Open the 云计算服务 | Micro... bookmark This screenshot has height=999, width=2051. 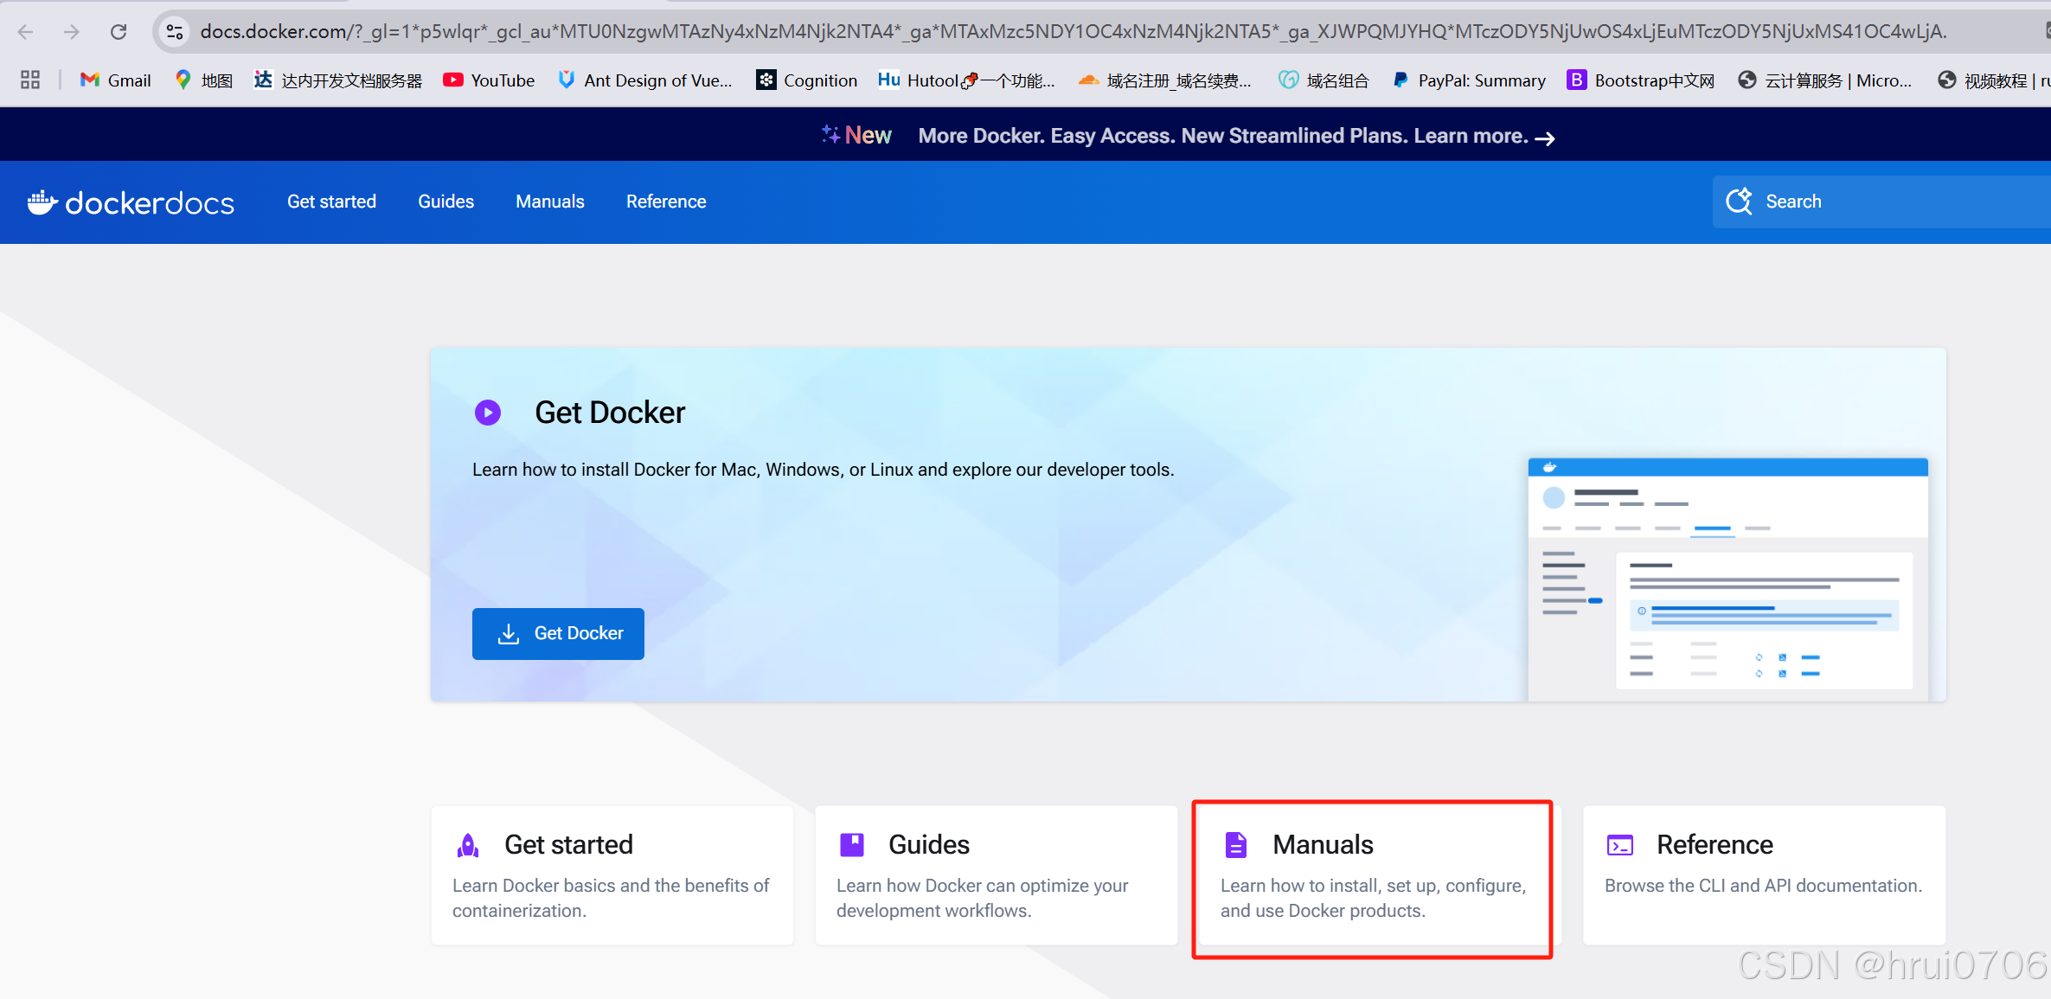[1825, 80]
